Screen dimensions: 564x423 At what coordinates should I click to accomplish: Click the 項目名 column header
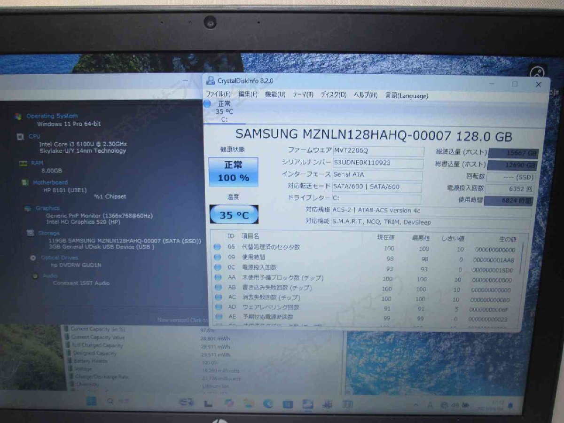tap(251, 236)
